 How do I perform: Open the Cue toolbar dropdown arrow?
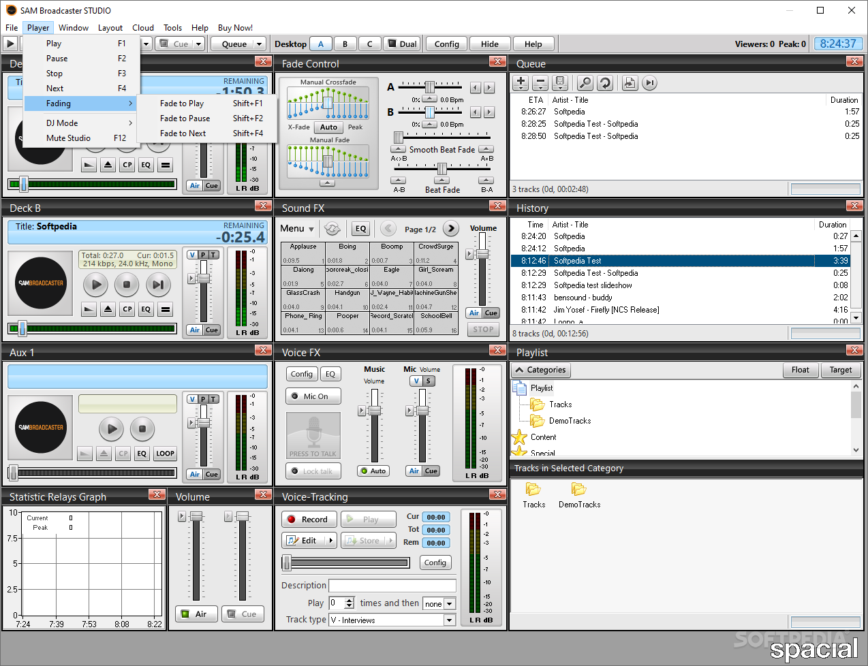(x=199, y=44)
